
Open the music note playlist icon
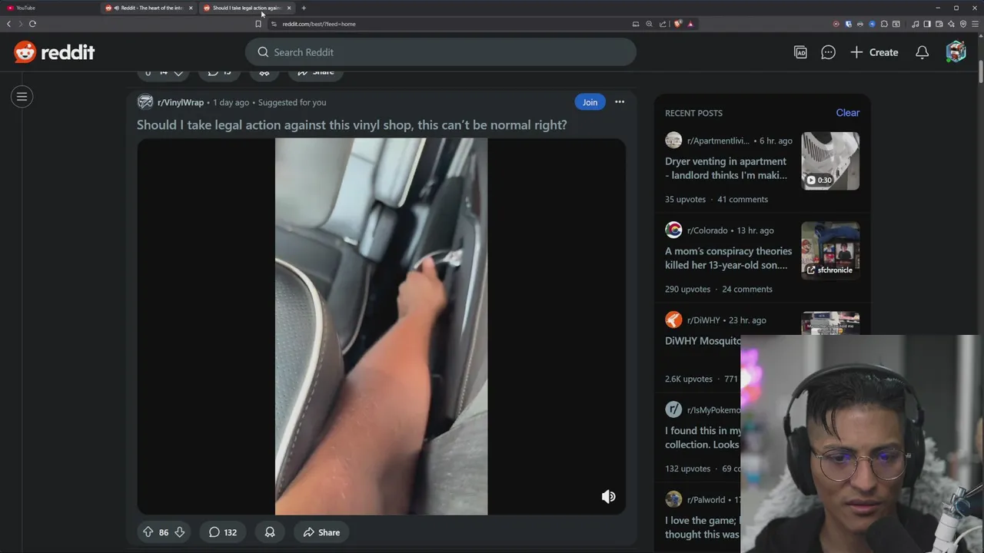coord(915,24)
